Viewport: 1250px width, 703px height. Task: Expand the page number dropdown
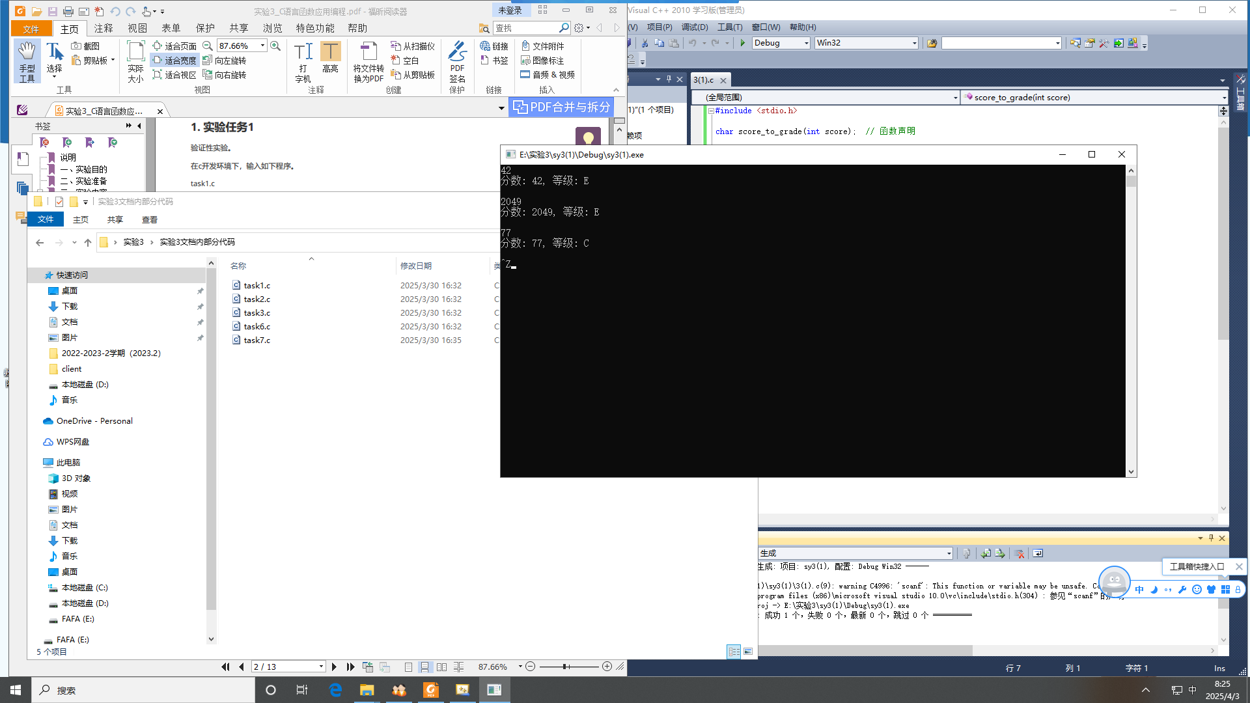tap(321, 667)
